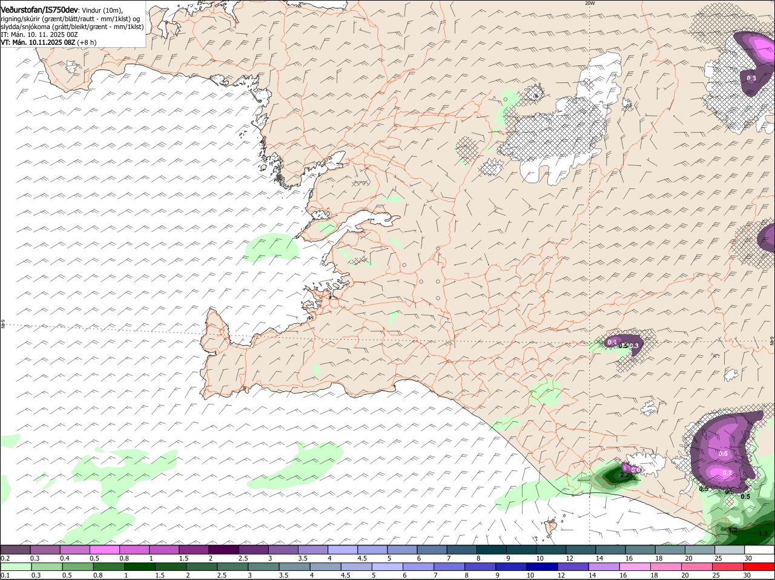This screenshot has height=580, width=775.
Task: Pick the 8 blue swatch in lower legend
Action: click(479, 567)
